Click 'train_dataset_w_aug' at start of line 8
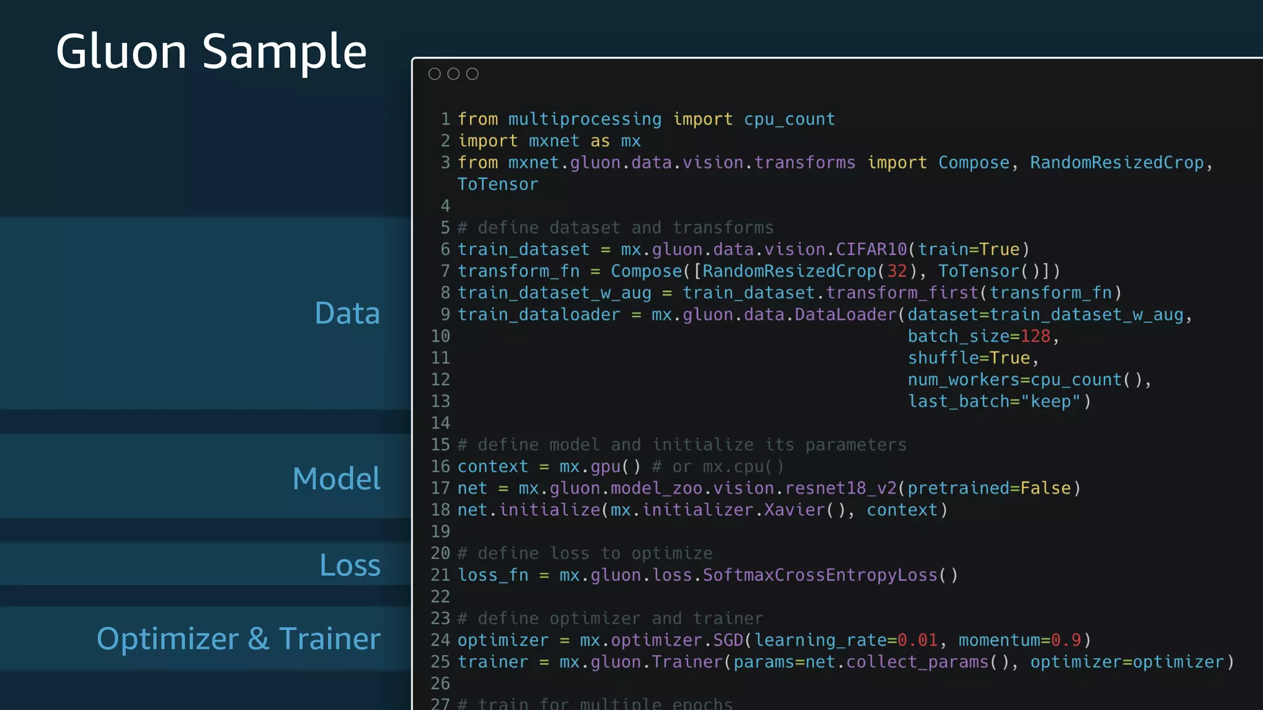1263x710 pixels. click(x=554, y=293)
